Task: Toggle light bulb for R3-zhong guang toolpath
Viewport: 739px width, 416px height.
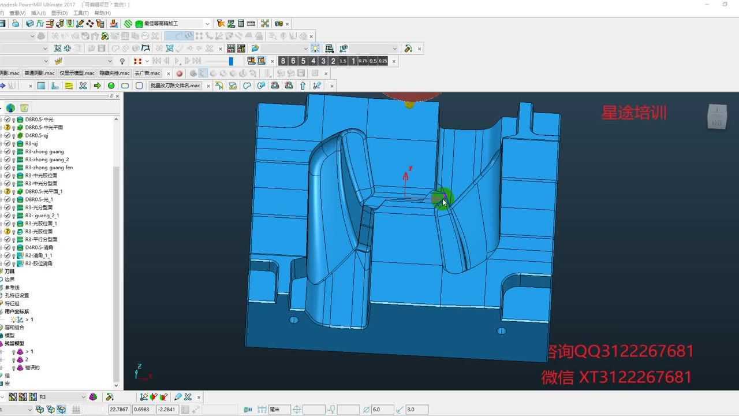Action: pos(13,152)
